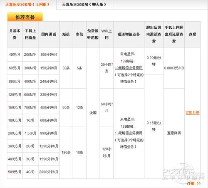Screen dimensions: 208x188
Task: Click the 彩信 column header
Action: [79, 34]
